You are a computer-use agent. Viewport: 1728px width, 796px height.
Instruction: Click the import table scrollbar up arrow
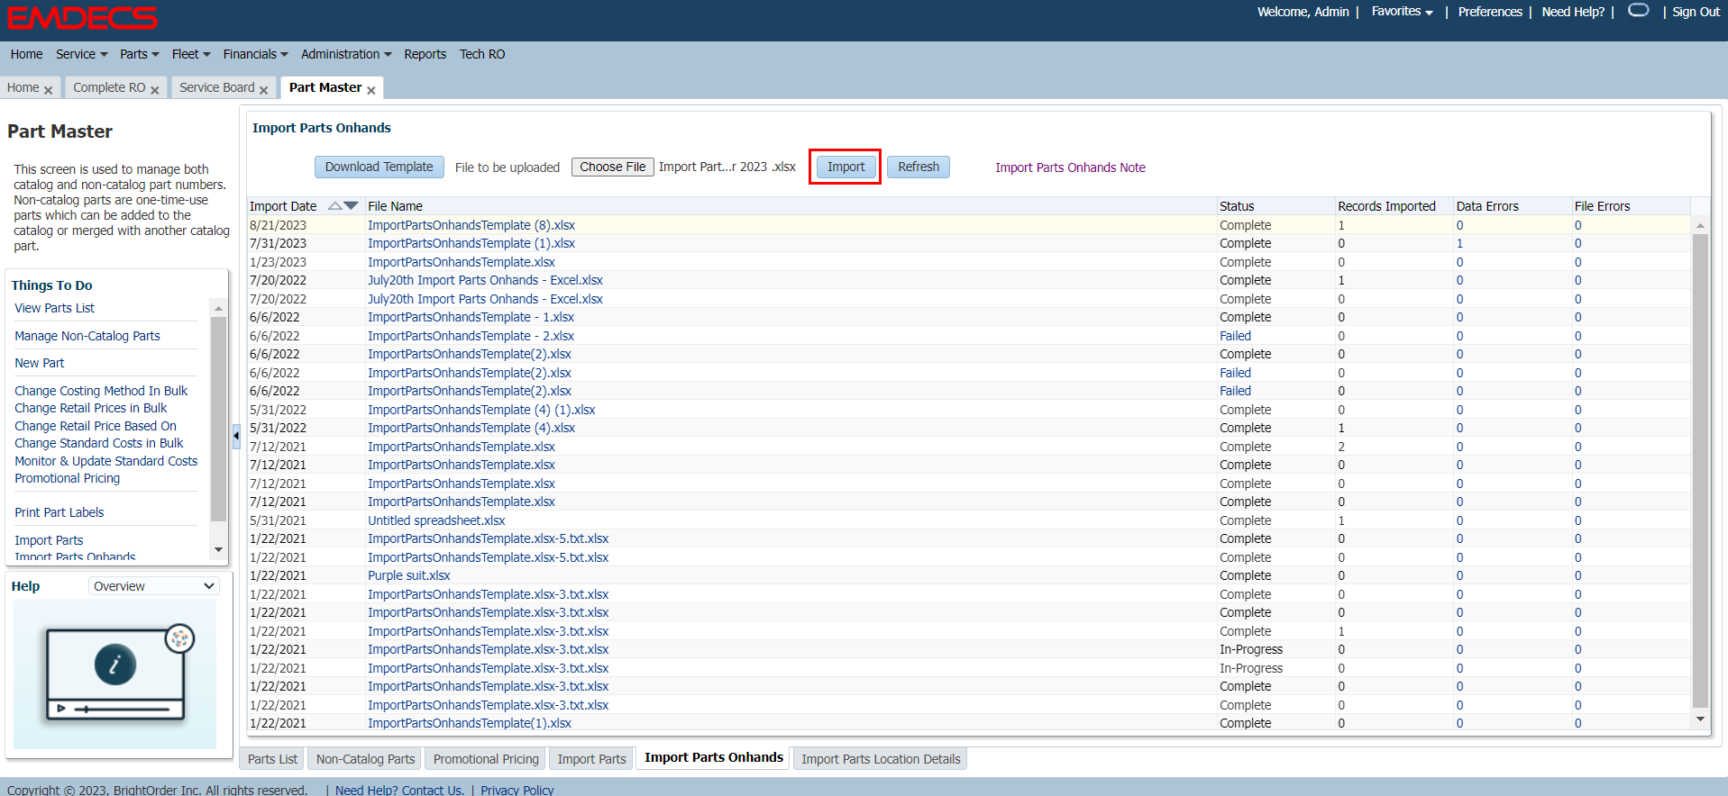pos(1700,226)
